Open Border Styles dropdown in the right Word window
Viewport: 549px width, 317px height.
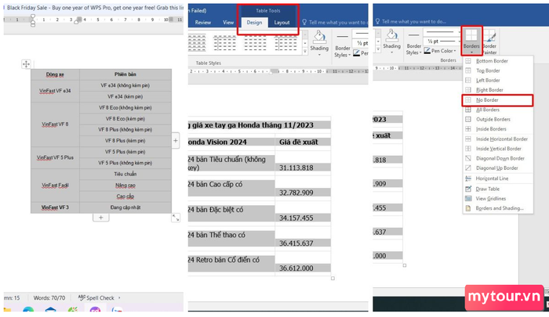pyautogui.click(x=413, y=49)
